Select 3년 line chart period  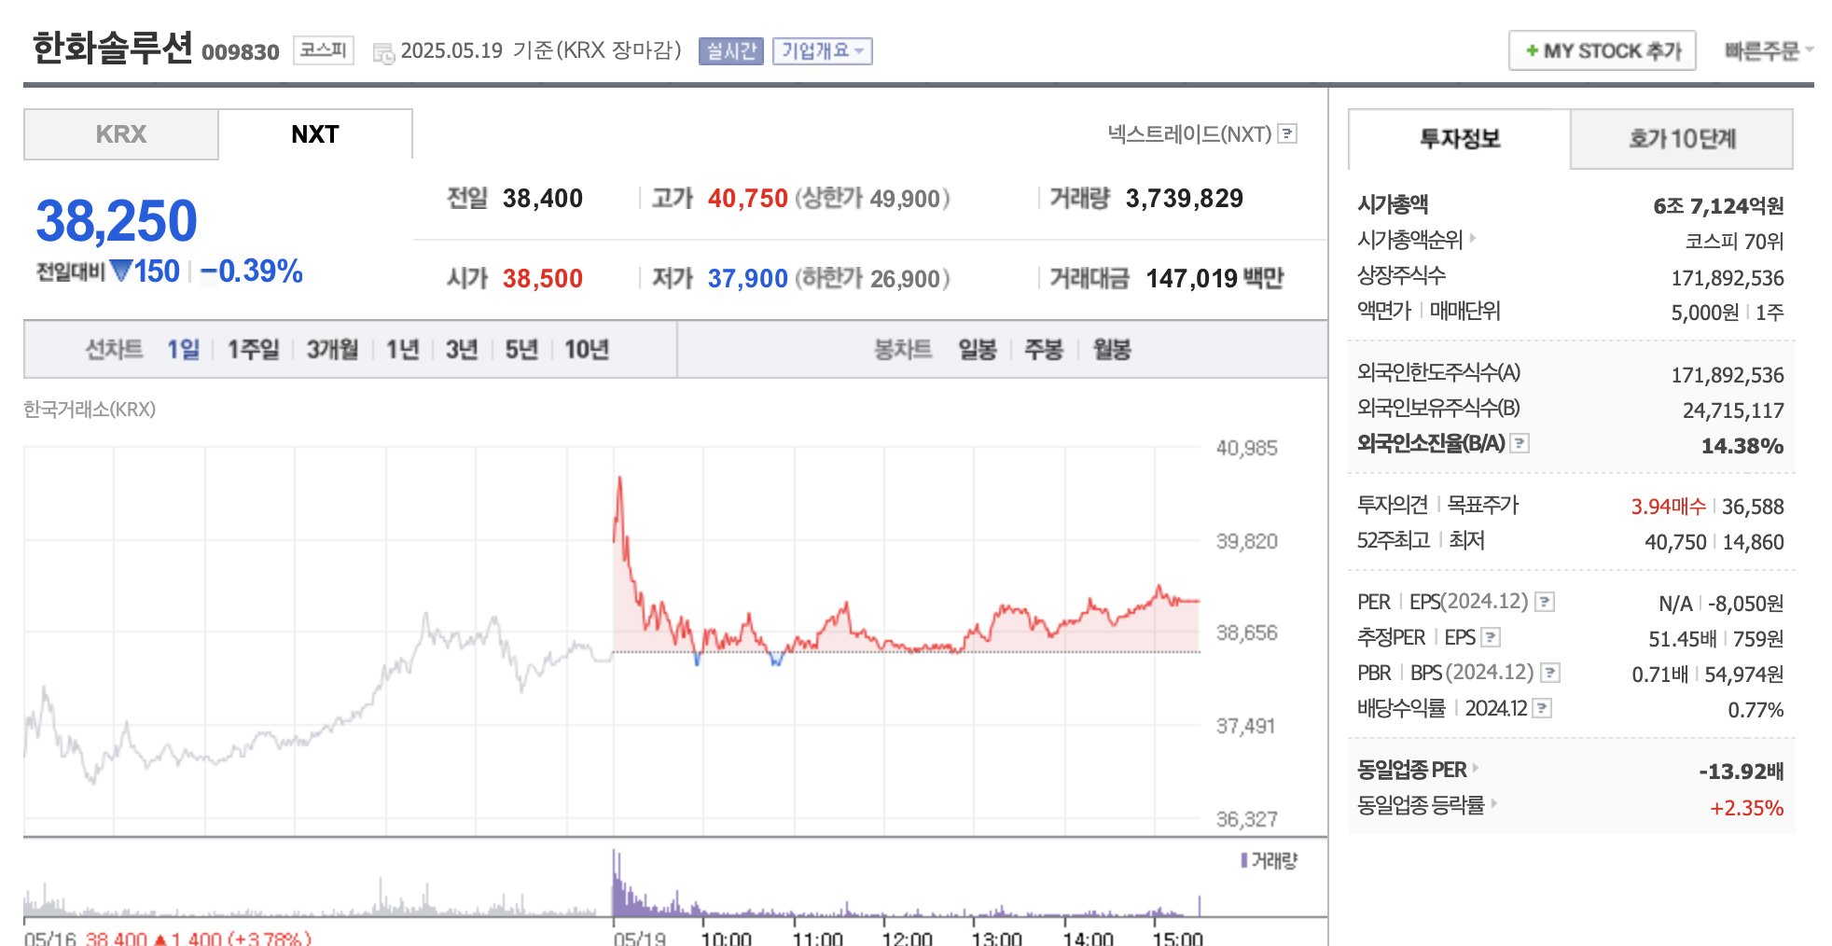click(x=462, y=350)
